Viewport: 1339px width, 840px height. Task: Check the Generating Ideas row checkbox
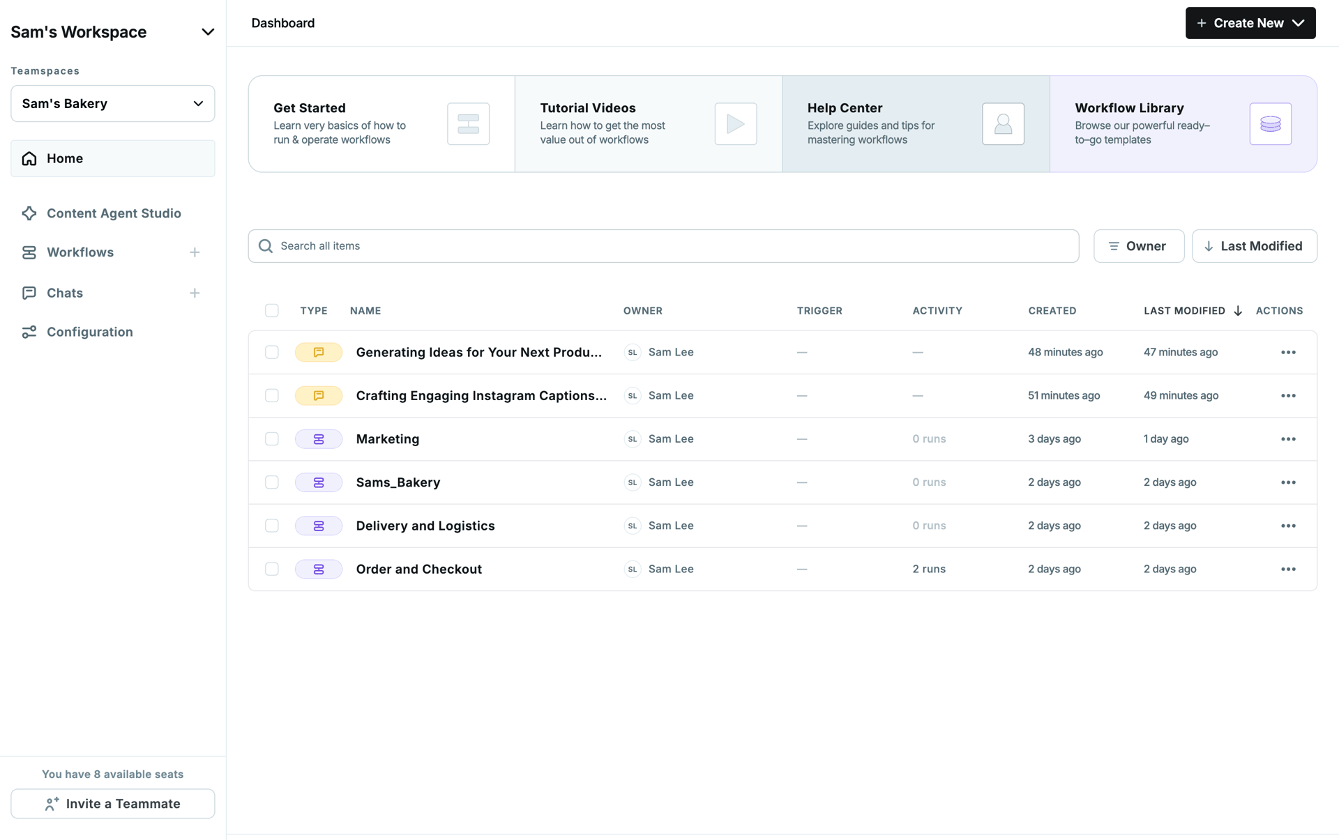[271, 352]
